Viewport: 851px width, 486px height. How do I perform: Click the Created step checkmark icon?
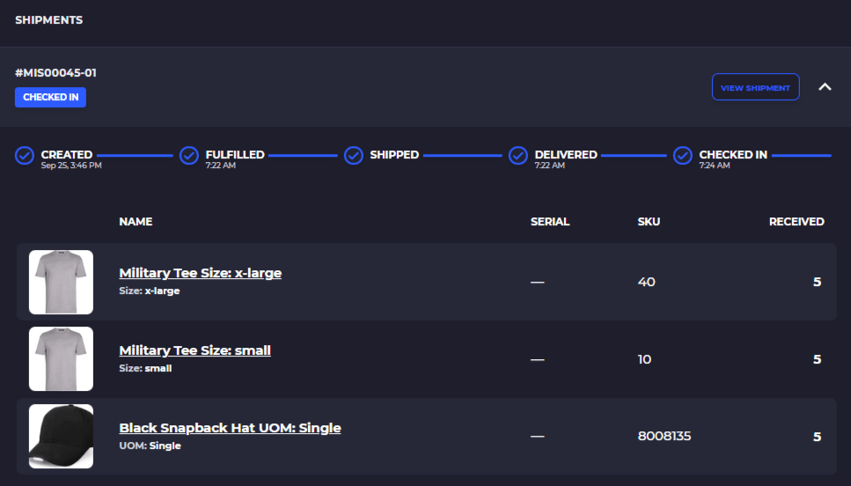click(25, 155)
